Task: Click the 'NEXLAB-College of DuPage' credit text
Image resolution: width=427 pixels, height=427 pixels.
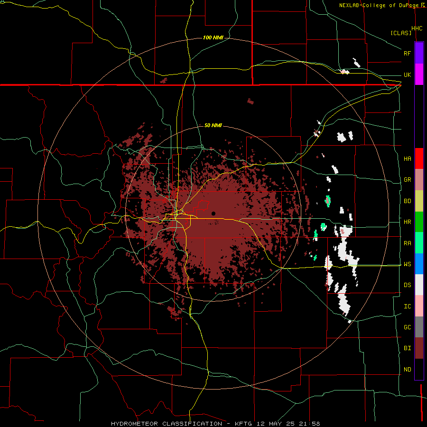Action: [x=379, y=5]
